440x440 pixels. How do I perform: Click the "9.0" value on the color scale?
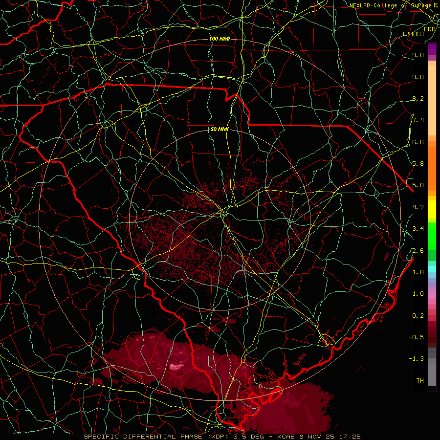click(418, 77)
